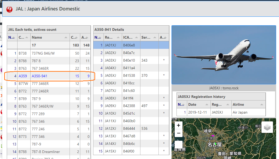The image size is (279, 159).
Task: Select aircraft JA01XJ in details
Action: 131,45
